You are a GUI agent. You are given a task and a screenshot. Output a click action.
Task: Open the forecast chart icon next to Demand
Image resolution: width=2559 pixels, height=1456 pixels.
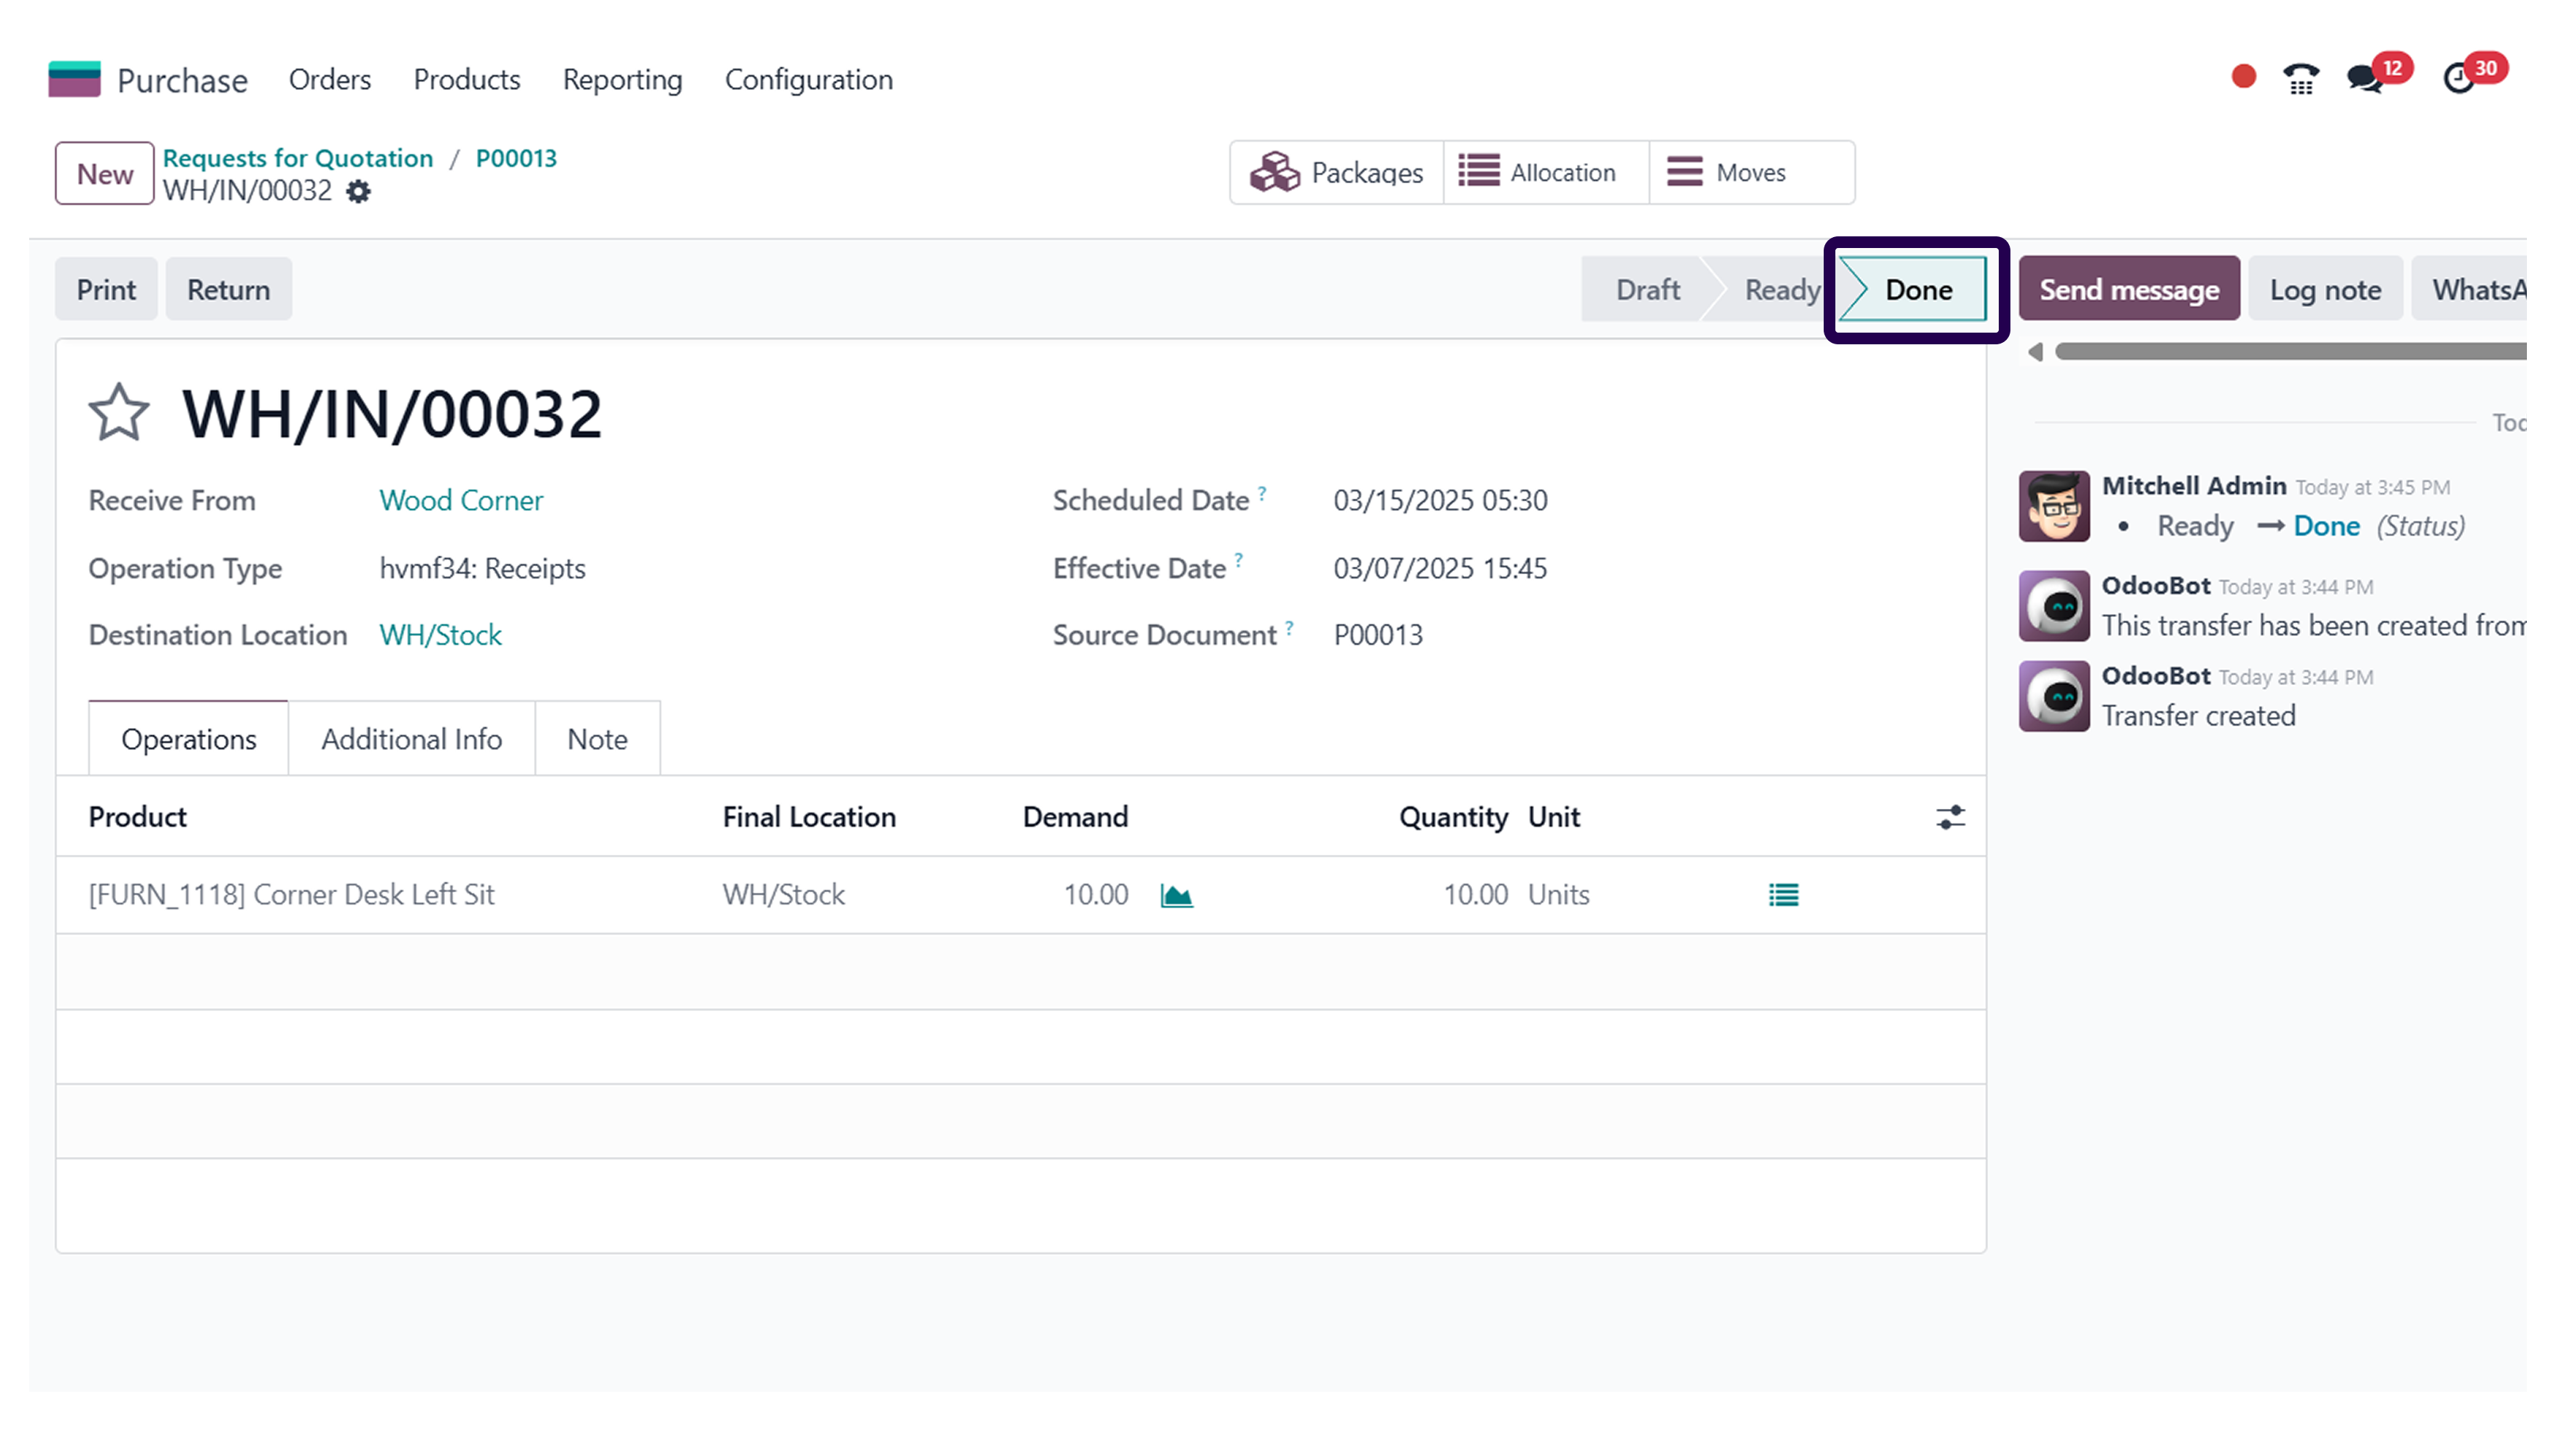1176,895
